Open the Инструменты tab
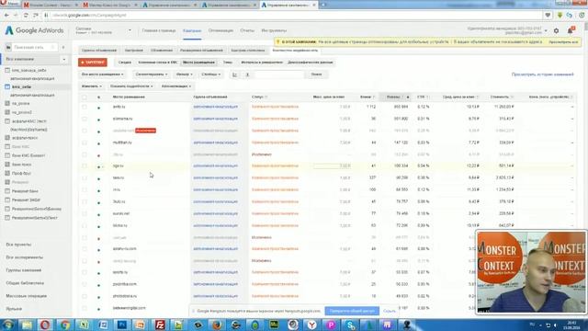 coord(274,30)
